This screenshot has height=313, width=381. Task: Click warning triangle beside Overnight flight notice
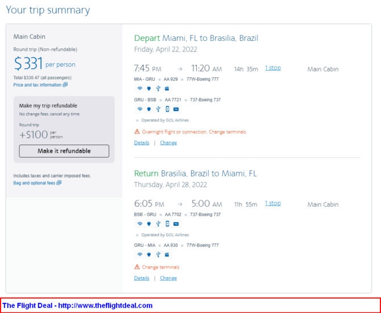[137, 132]
